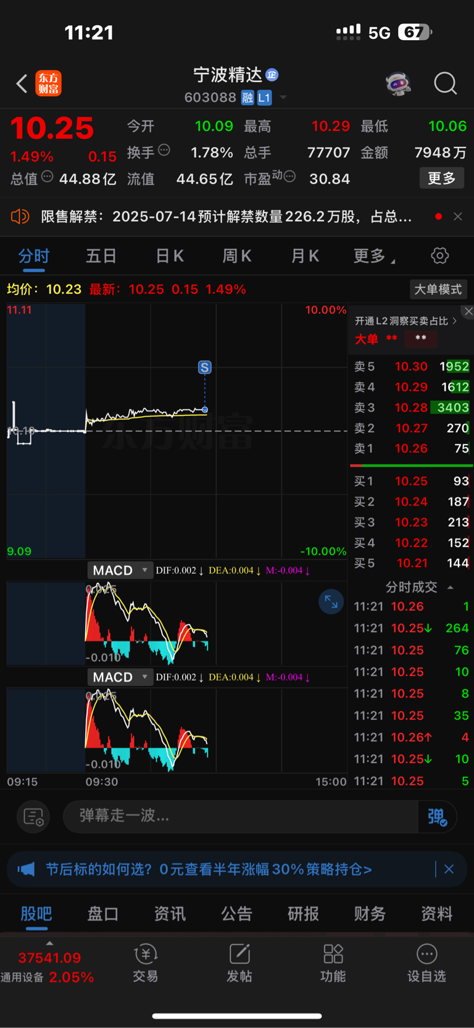Switch to 五日 chart tab
This screenshot has height=1028, width=474.
tap(101, 256)
